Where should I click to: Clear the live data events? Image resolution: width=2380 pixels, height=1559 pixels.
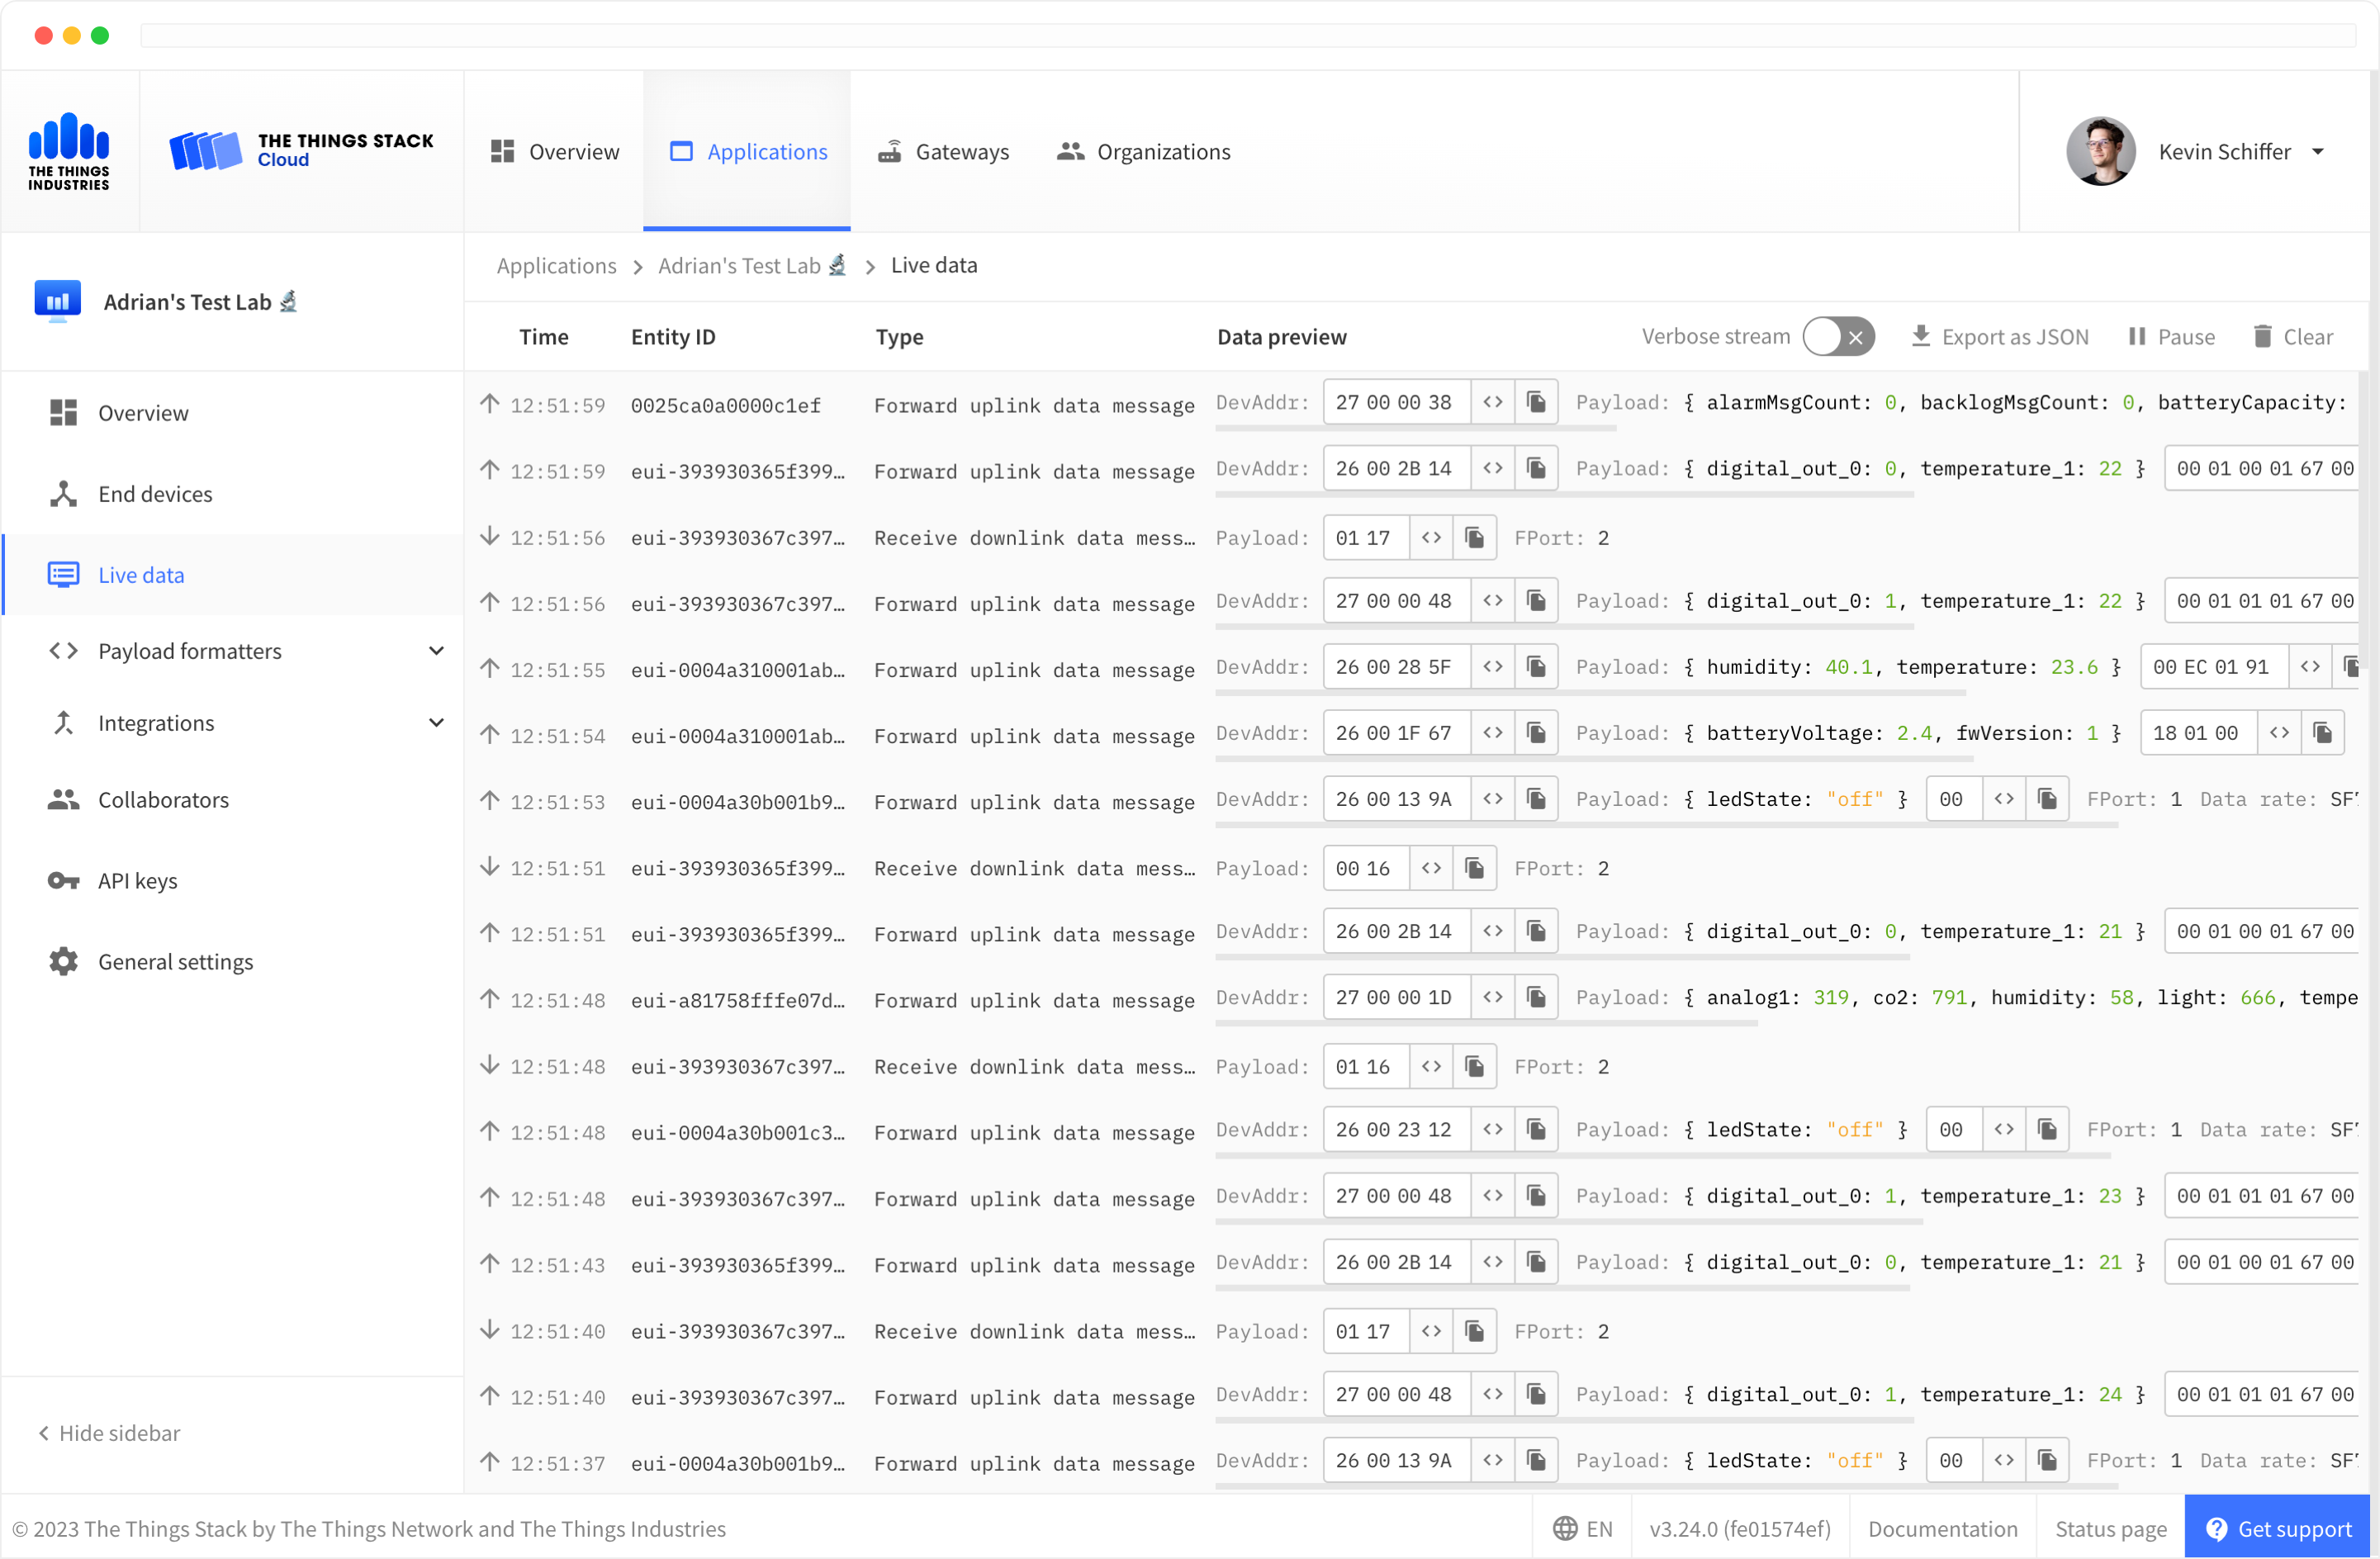pos(2292,337)
